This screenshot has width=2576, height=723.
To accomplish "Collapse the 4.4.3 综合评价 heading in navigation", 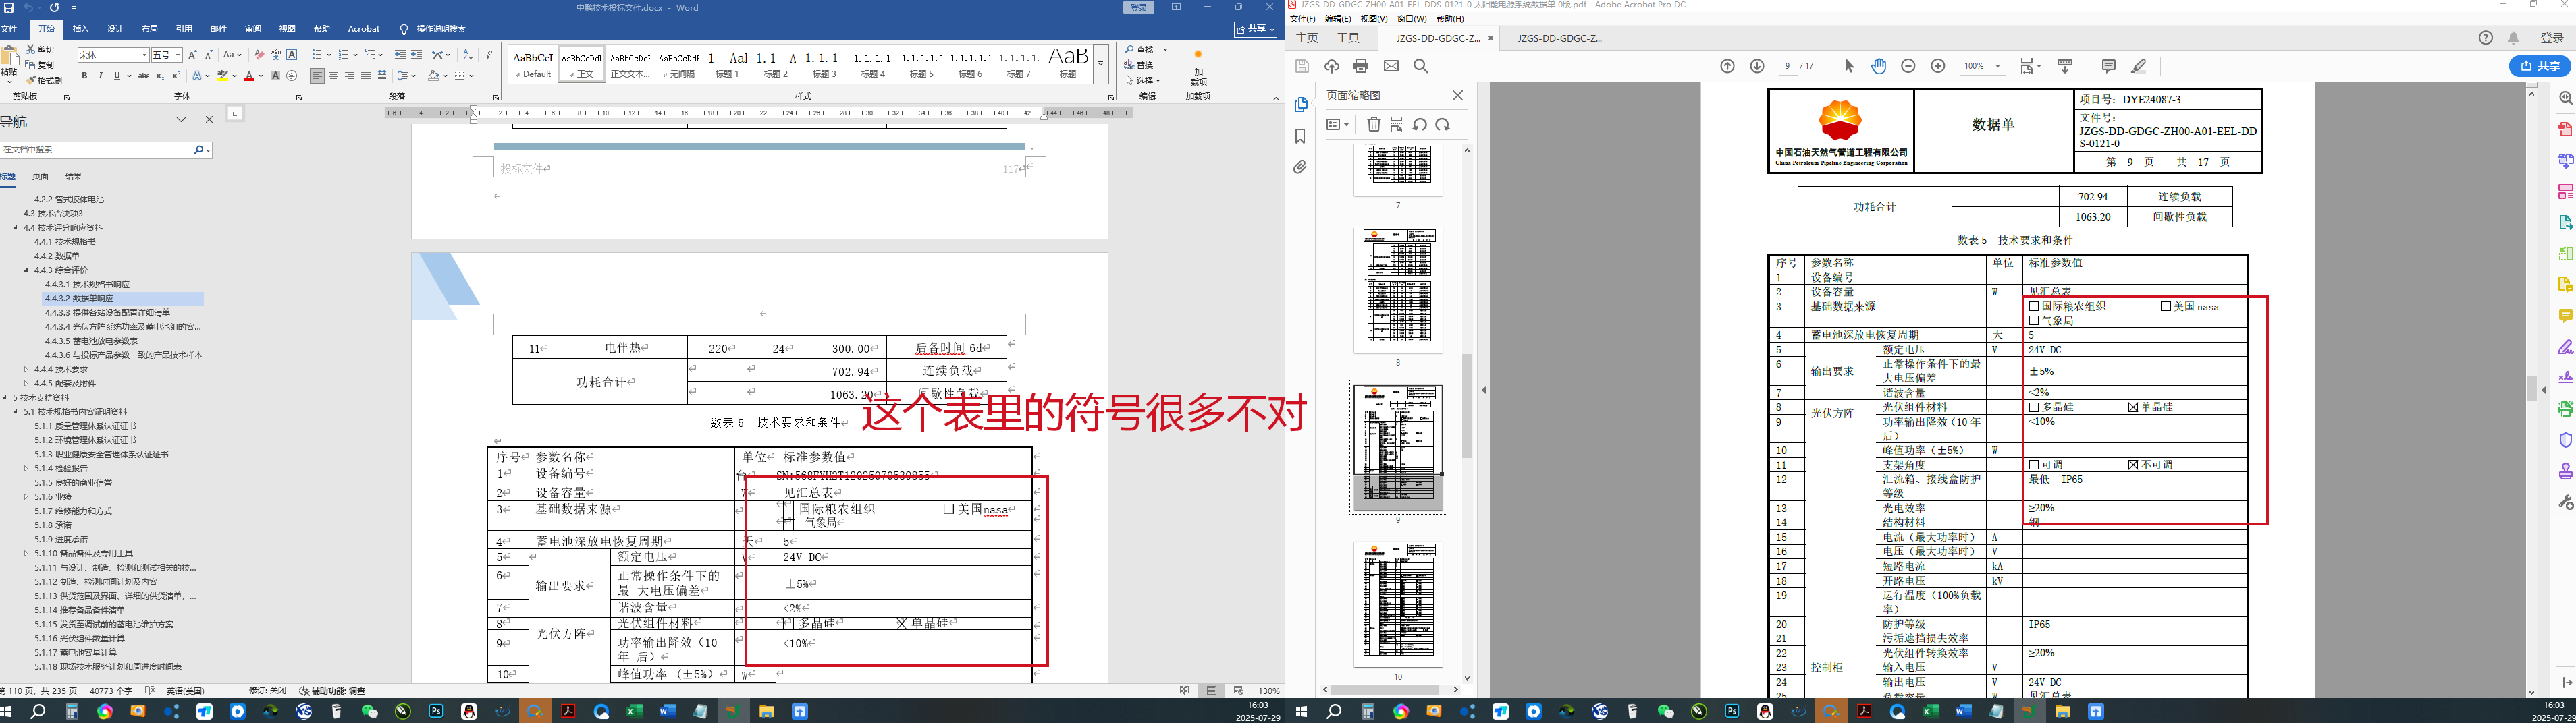I will pyautogui.click(x=27, y=270).
